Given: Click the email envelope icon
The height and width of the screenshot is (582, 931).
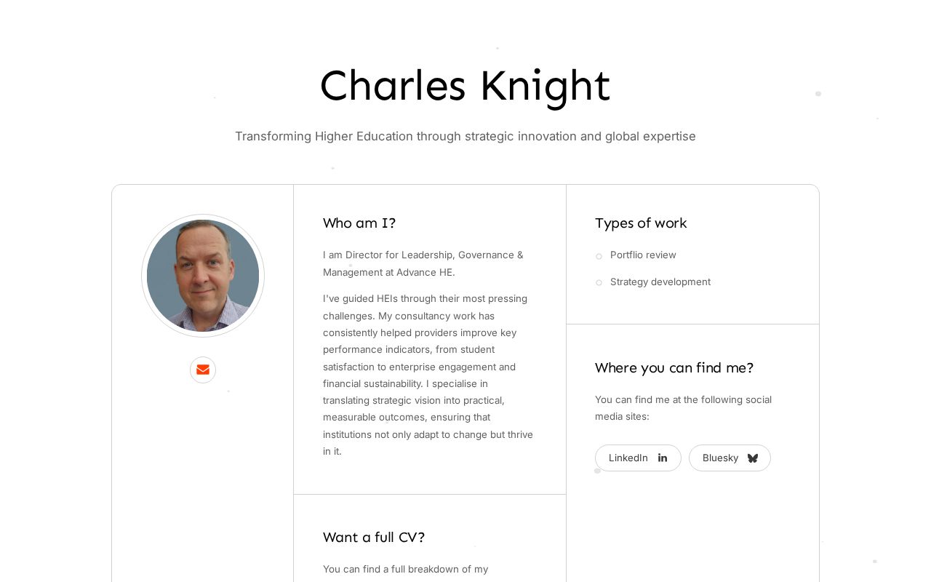Looking at the screenshot, I should click(203, 370).
